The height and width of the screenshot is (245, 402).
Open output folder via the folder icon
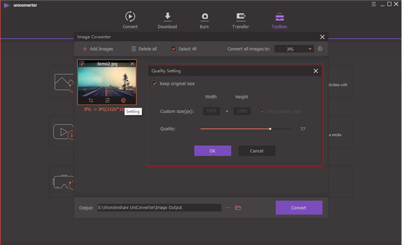238,208
